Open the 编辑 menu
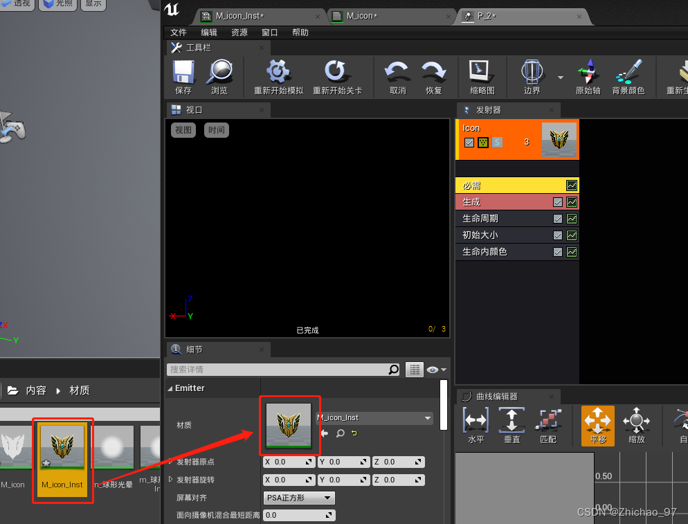Screen dimensions: 688x524 pos(209,33)
